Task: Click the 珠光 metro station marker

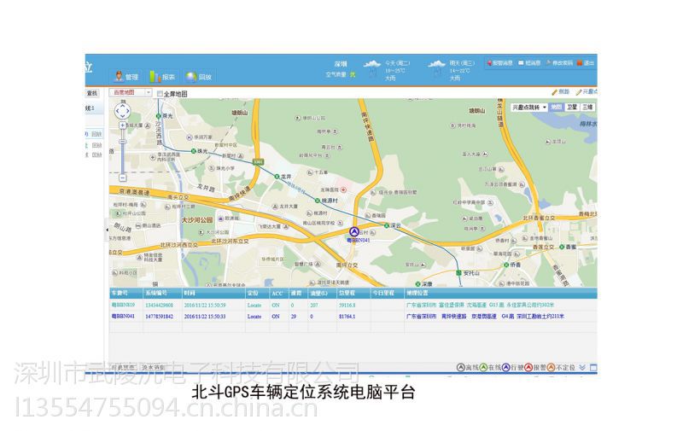Action: point(194,151)
